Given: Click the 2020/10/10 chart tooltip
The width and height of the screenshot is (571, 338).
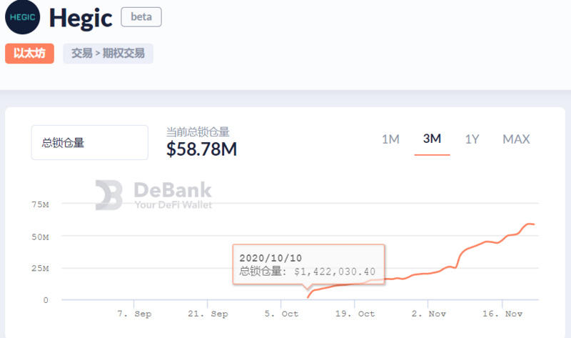Looking at the screenshot, I should (308, 264).
